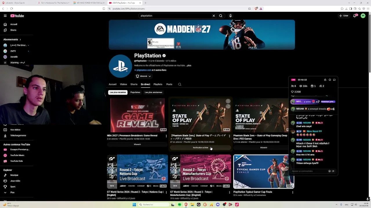This screenshot has width=371, height=208.
Task: Open the playstation.com channel link
Action: [144, 70]
